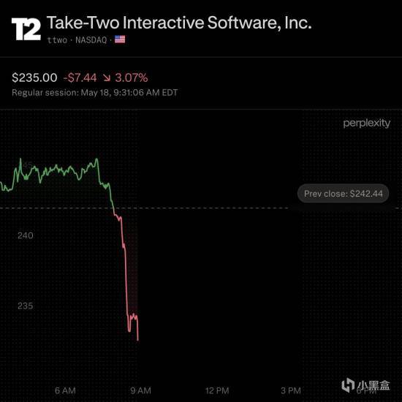The width and height of the screenshot is (402, 402).
Task: Click the down-right arrow beside 3.07%
Action: [x=107, y=77]
